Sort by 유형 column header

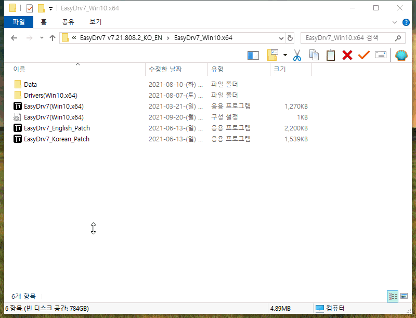(239, 70)
